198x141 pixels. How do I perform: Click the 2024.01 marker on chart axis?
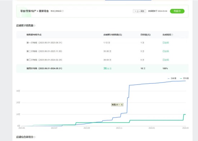[152, 128]
